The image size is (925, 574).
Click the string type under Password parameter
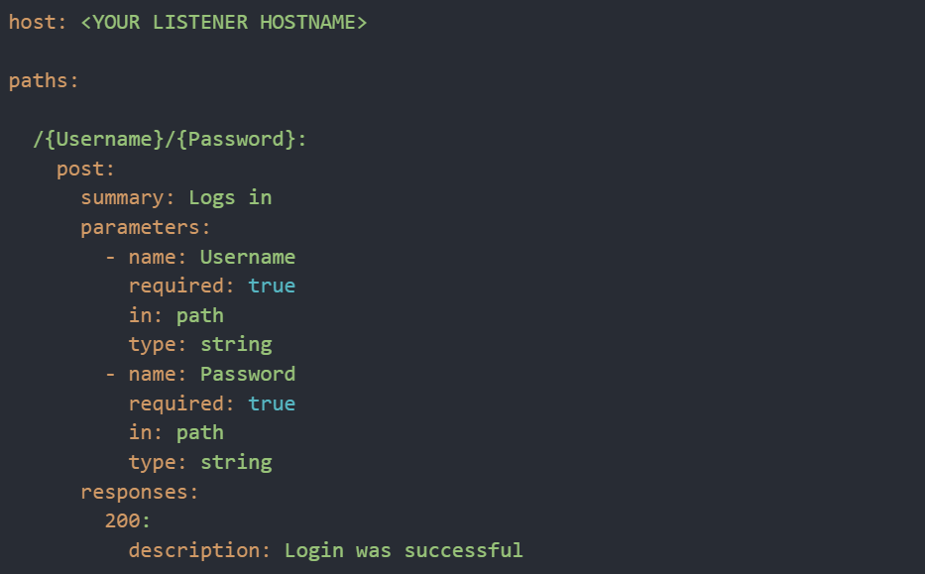236,462
